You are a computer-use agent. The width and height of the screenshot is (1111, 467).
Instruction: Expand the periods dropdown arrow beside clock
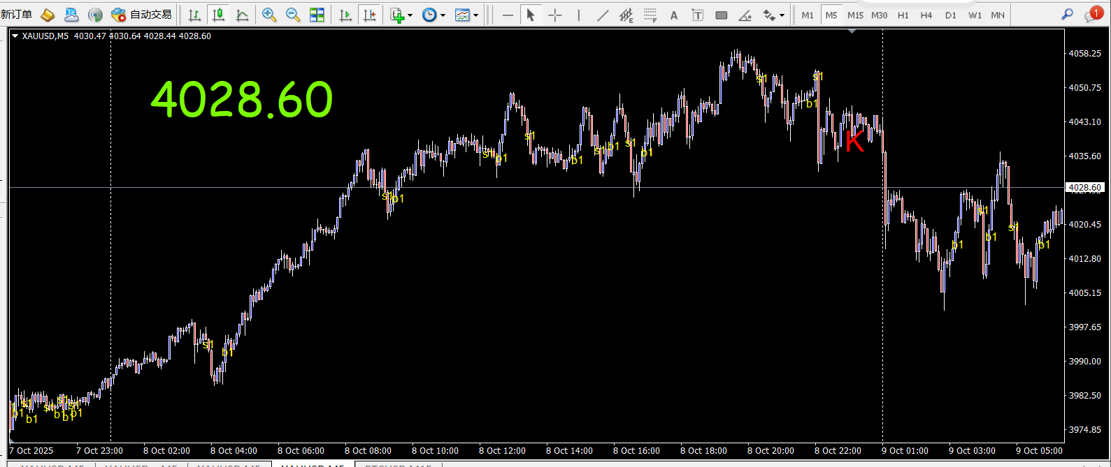(x=443, y=15)
